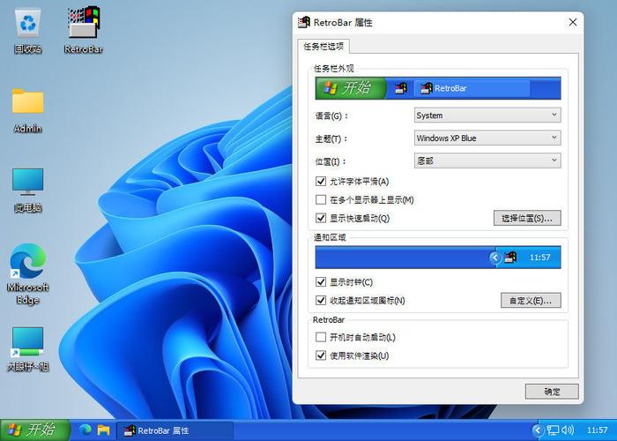Toggle 显示快速启动 checkbox
The height and width of the screenshot is (441, 617).
tap(321, 218)
